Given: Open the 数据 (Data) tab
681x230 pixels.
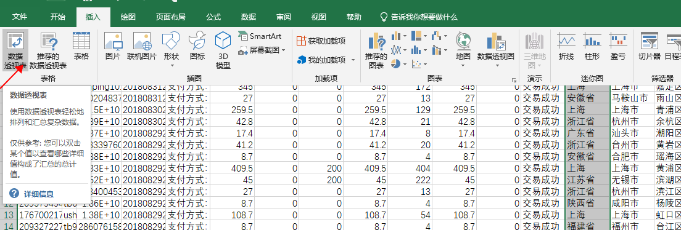Looking at the screenshot, I should tap(249, 17).
